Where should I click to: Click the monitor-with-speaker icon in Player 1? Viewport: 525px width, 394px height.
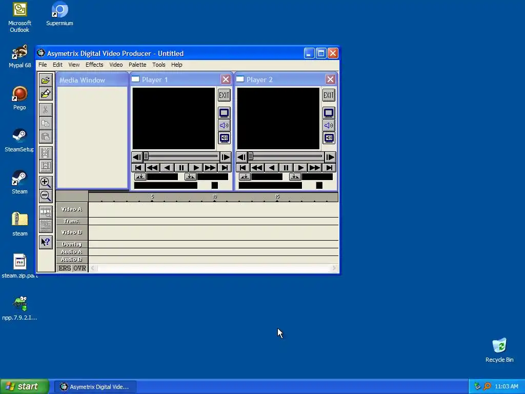tap(224, 137)
